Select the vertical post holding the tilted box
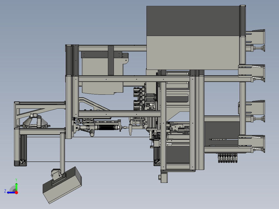The image size is (279, 209). pyautogui.click(x=62, y=153)
